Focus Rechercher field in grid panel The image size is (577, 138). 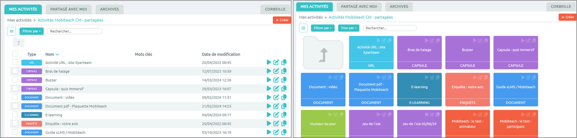(x=389, y=28)
